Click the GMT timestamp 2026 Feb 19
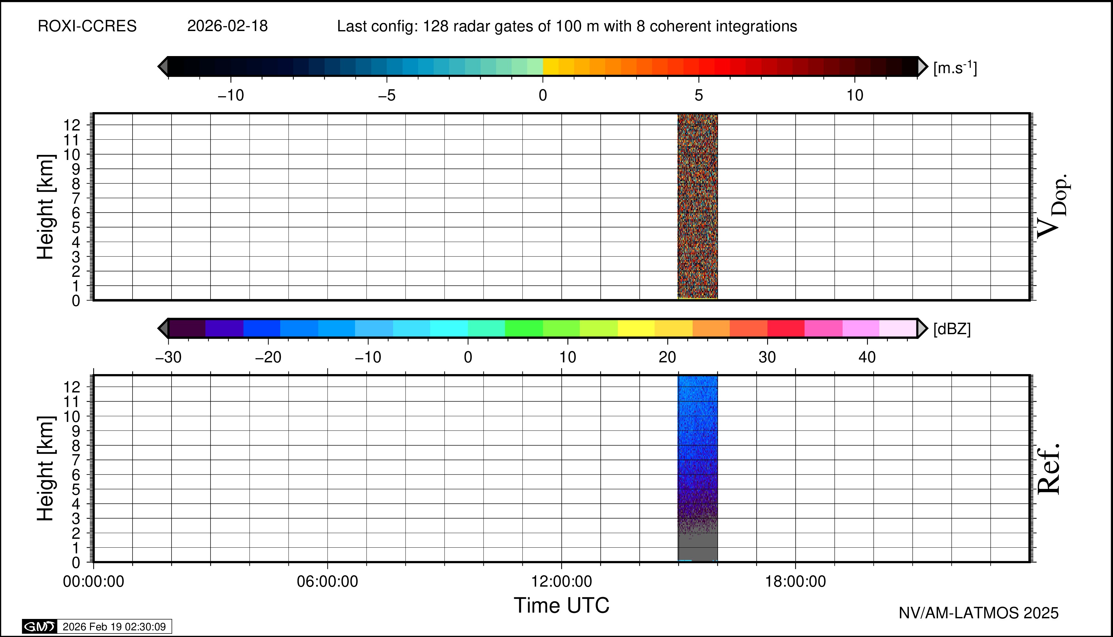 point(114,627)
